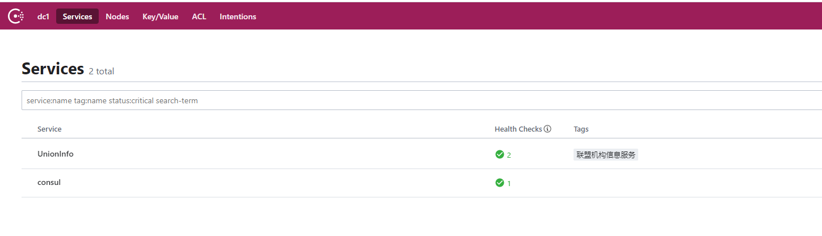
Task: Navigate to the Intentions tab
Action: click(238, 16)
